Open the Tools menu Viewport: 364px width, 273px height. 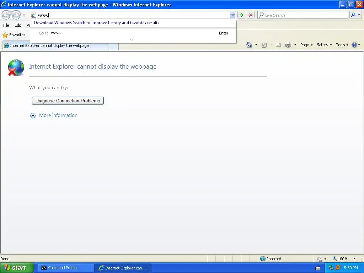(x=342, y=45)
